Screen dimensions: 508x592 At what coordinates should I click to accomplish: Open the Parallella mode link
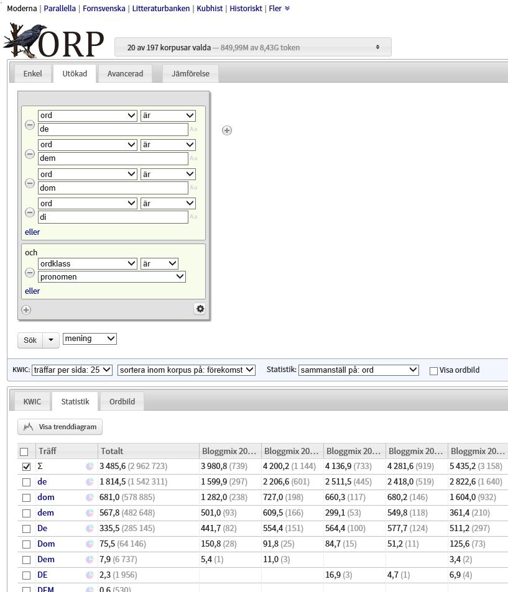[x=60, y=8]
